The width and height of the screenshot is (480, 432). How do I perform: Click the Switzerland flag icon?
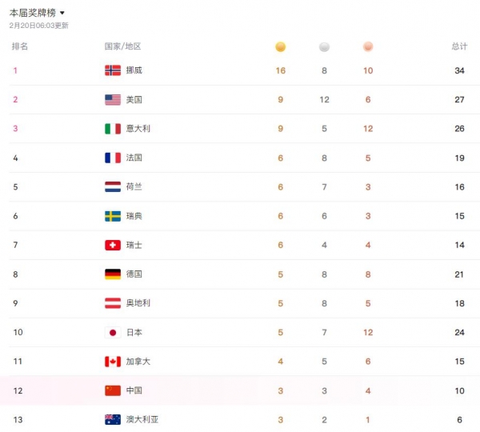coord(113,245)
